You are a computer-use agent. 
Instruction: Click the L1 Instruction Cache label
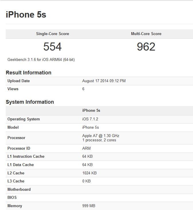pos(26,157)
